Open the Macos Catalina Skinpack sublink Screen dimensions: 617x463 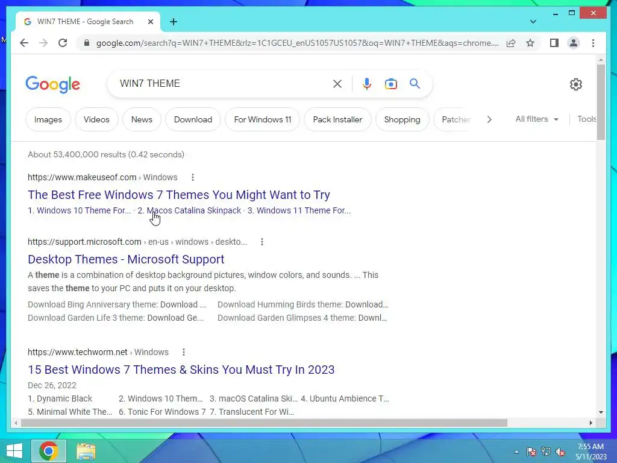(189, 210)
